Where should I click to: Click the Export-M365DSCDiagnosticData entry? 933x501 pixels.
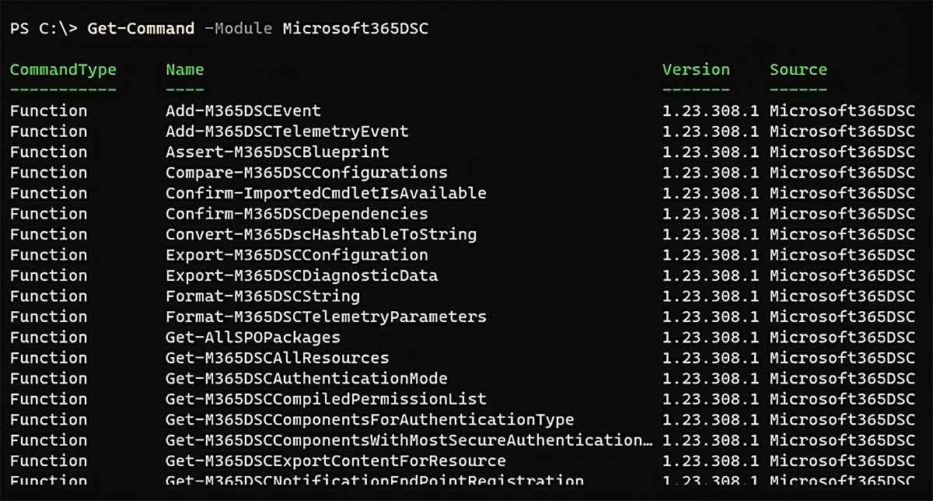tap(302, 275)
